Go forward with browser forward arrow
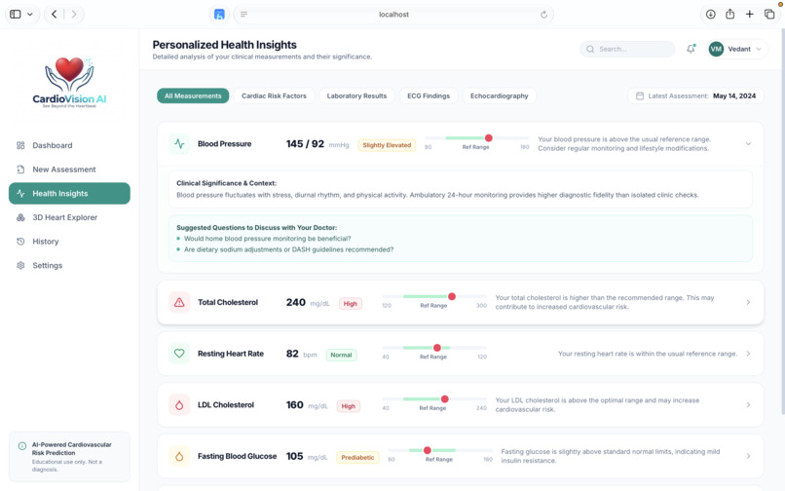The width and height of the screenshot is (785, 491). point(74,14)
